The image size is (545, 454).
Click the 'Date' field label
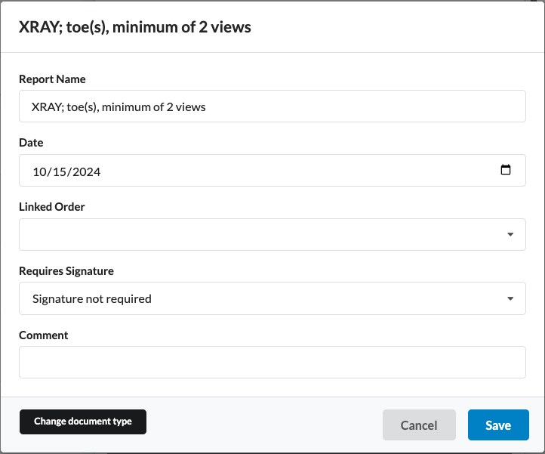pyautogui.click(x=31, y=143)
